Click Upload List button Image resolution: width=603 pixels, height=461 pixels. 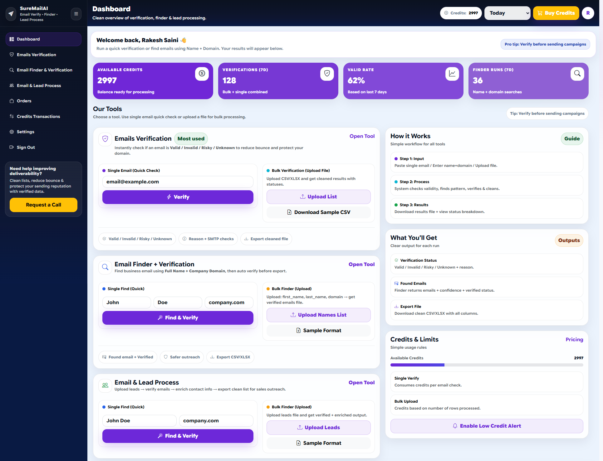pyautogui.click(x=318, y=197)
